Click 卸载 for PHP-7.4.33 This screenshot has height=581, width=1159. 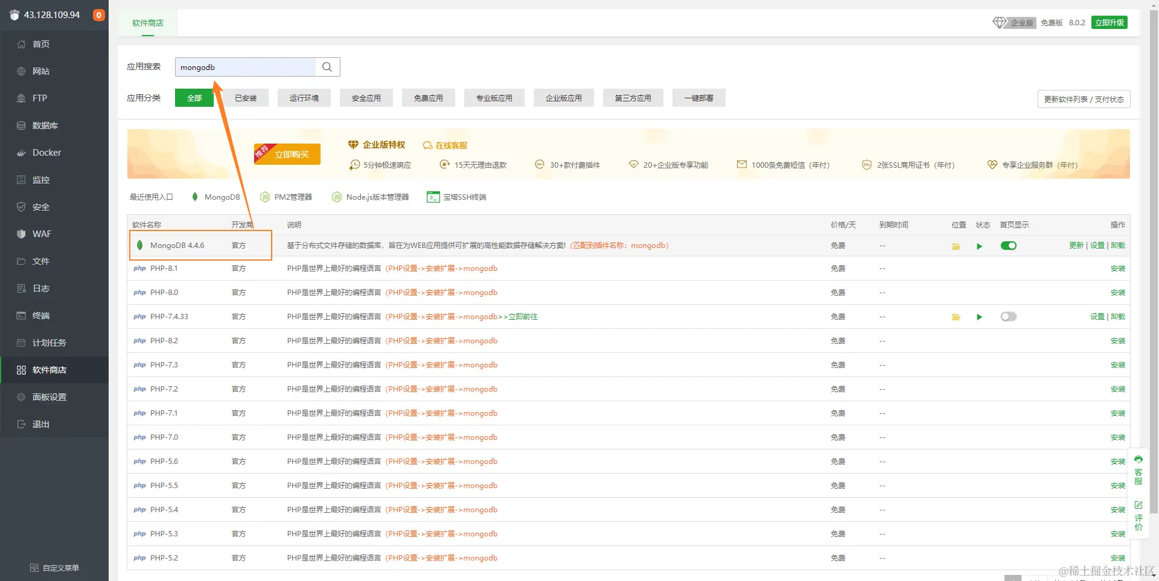coord(1118,317)
